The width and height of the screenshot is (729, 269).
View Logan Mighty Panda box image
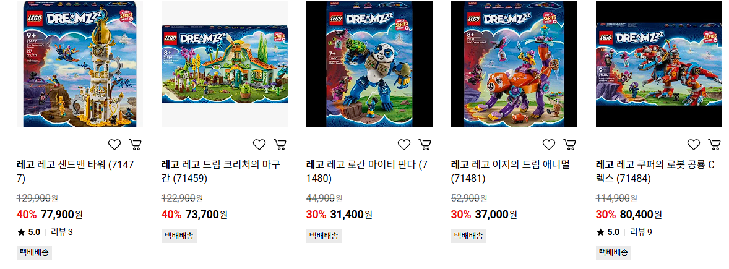click(x=369, y=64)
